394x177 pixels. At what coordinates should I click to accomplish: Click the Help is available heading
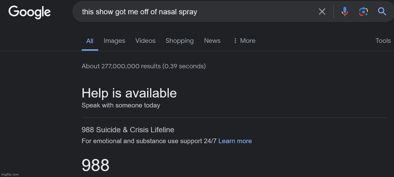(x=129, y=93)
